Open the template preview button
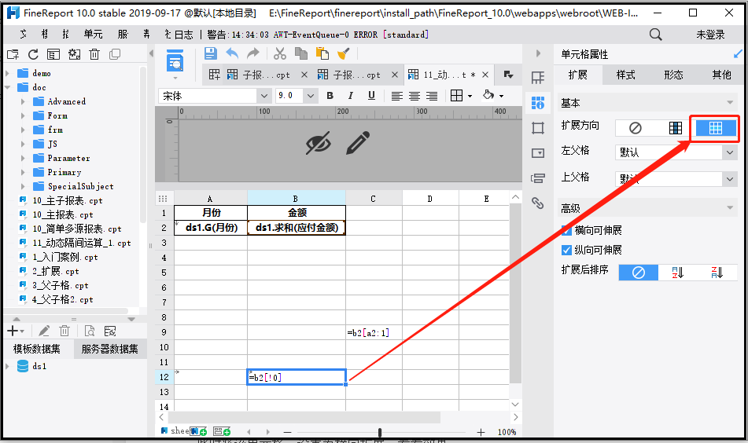Image resolution: width=748 pixels, height=443 pixels. point(175,60)
